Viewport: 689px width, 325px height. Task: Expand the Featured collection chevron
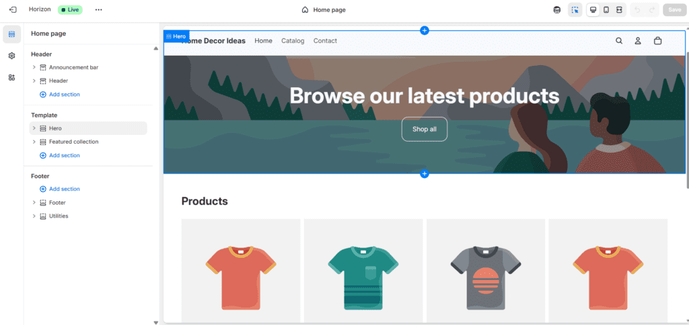pyautogui.click(x=34, y=142)
